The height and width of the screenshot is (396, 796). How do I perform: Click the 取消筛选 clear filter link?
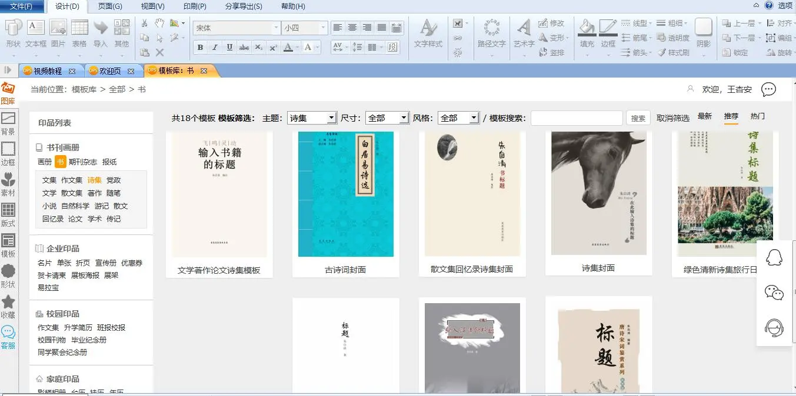click(x=673, y=118)
